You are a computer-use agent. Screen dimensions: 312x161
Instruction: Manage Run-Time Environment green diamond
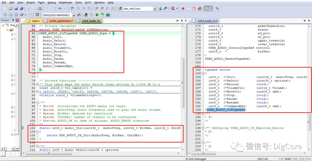97,15
